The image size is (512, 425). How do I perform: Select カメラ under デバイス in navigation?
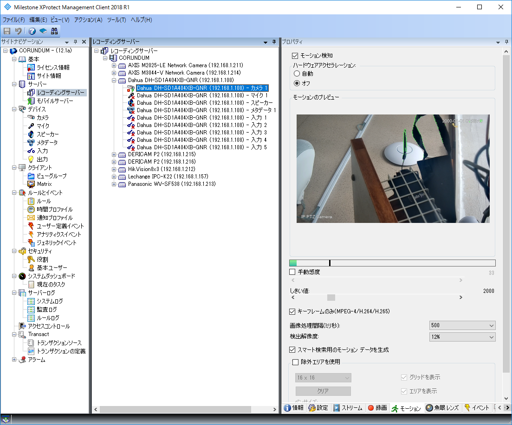(x=42, y=118)
